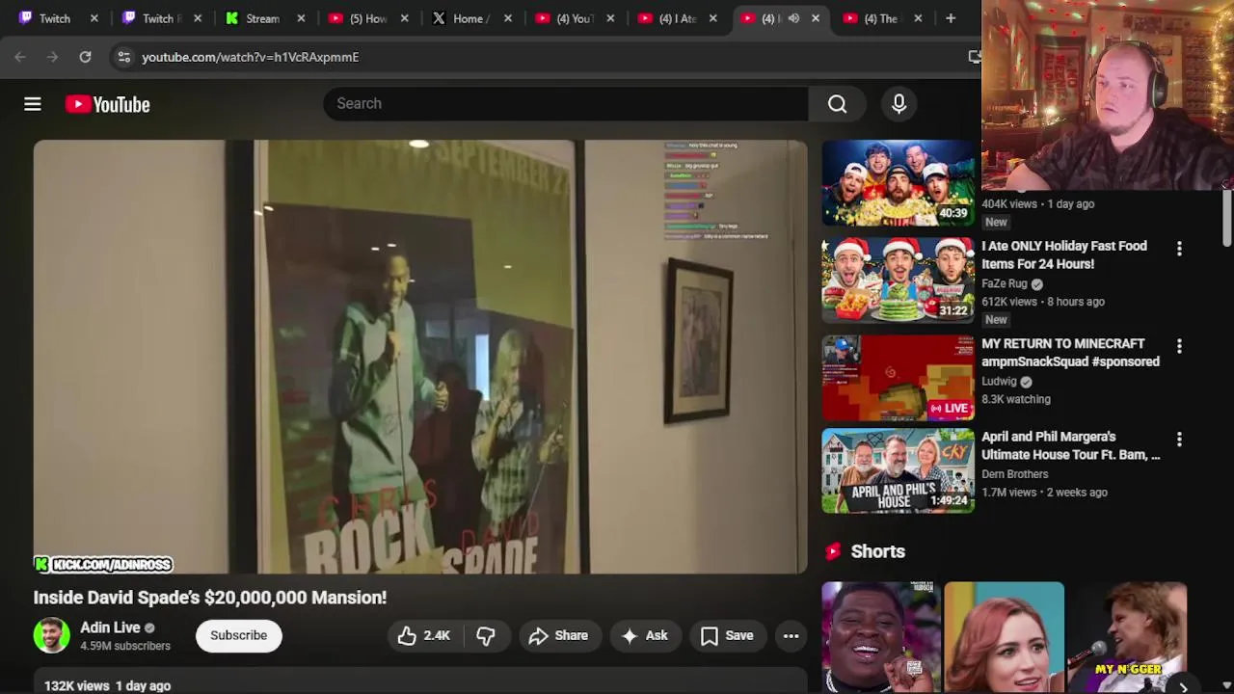1234x694 pixels.
Task: Save the video to a playlist
Action: pyautogui.click(x=727, y=635)
